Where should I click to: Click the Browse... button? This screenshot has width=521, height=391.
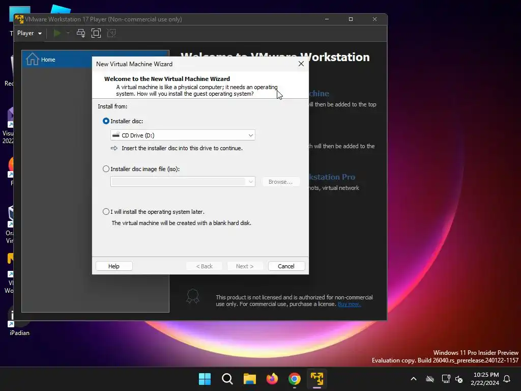pos(281,182)
